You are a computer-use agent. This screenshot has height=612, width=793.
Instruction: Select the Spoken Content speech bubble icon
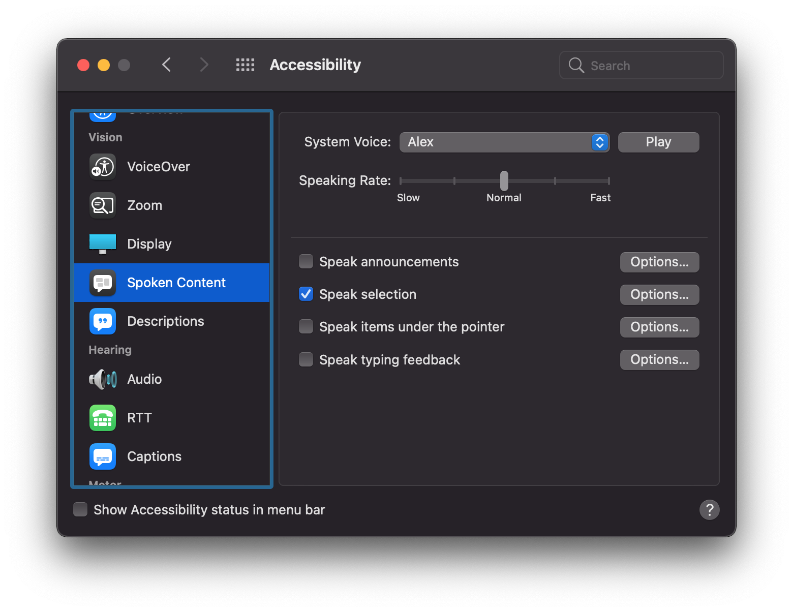(102, 283)
